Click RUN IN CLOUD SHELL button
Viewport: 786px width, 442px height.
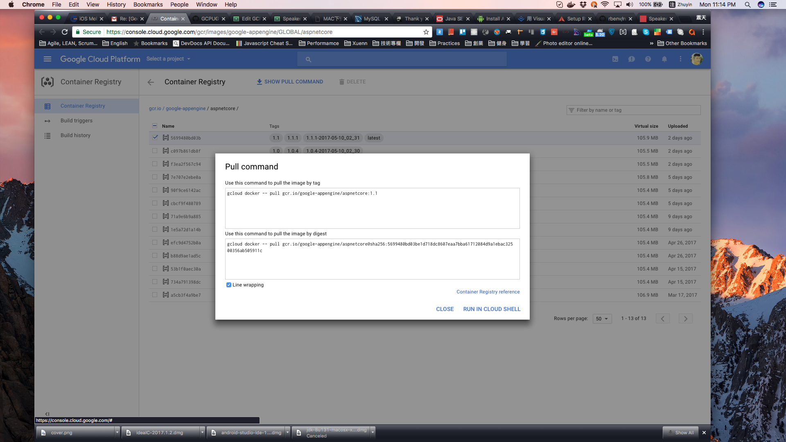coord(492,309)
